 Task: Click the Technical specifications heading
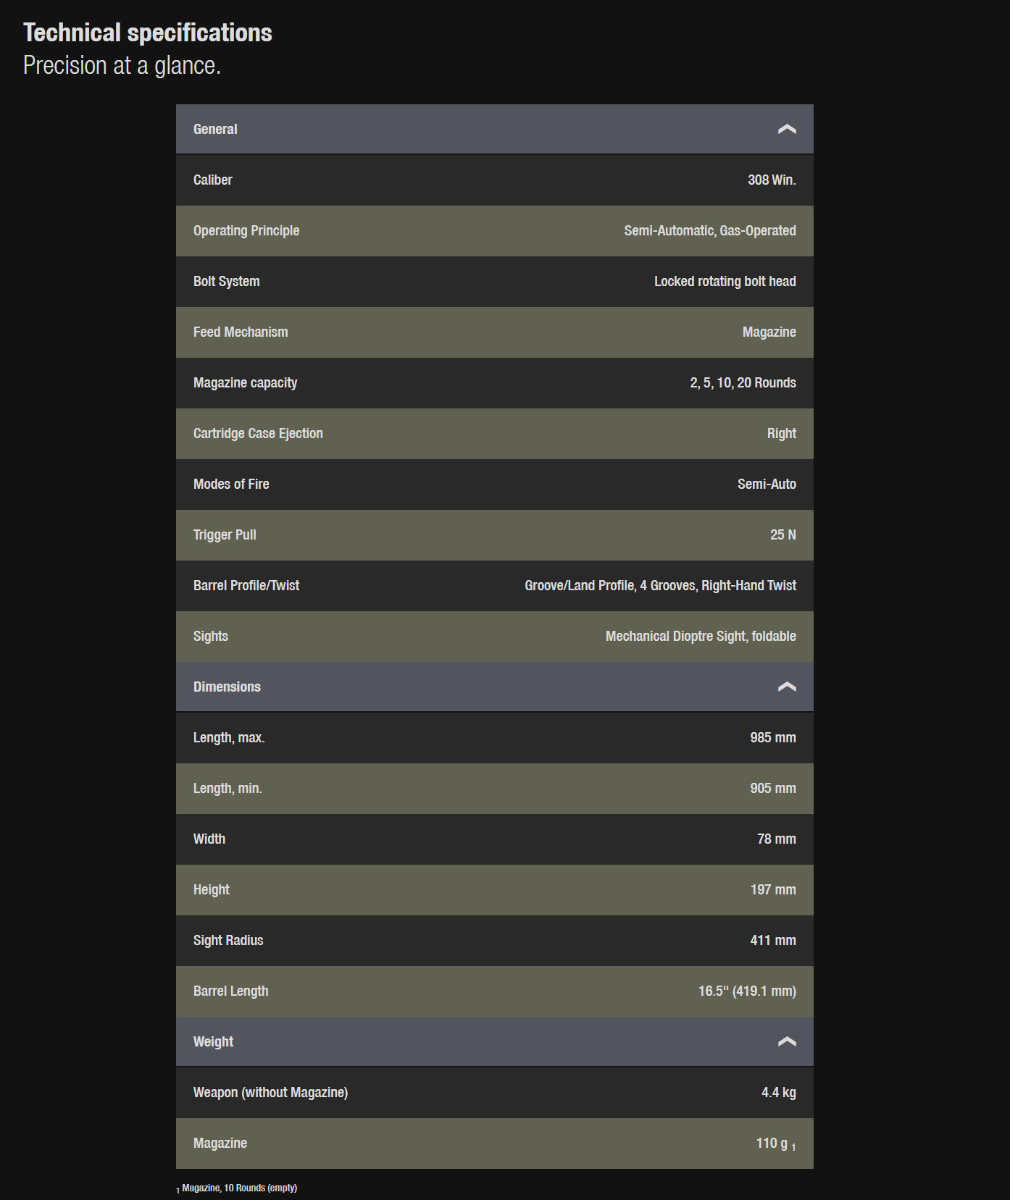tap(148, 33)
